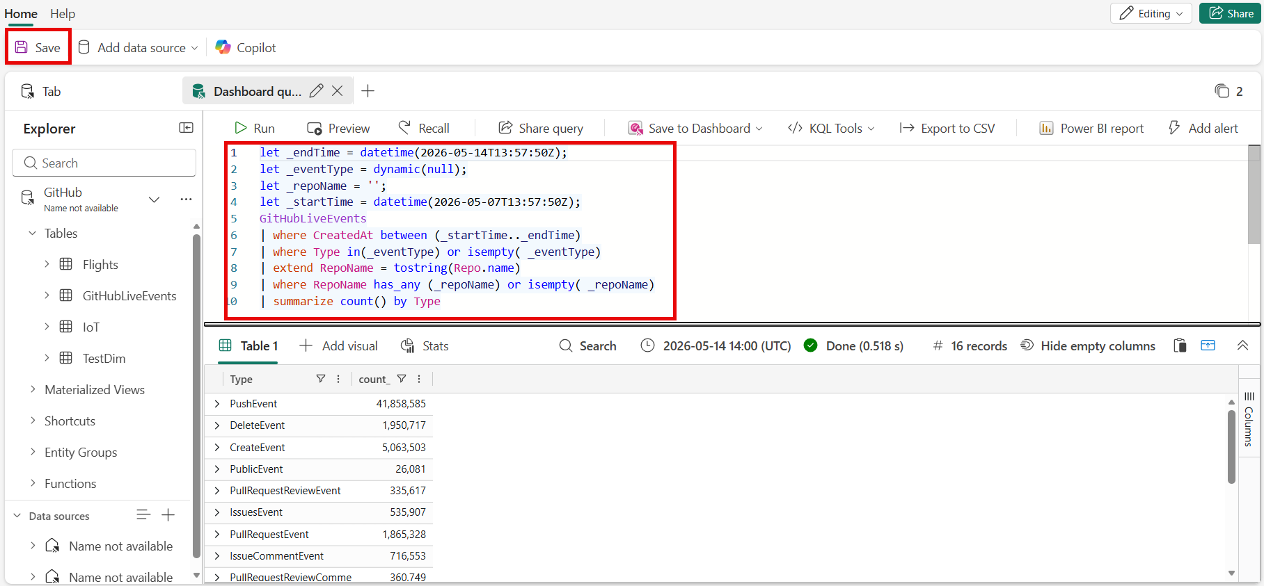The image size is (1264, 586).
Task: Expand Materialized Views node
Action: coord(32,389)
